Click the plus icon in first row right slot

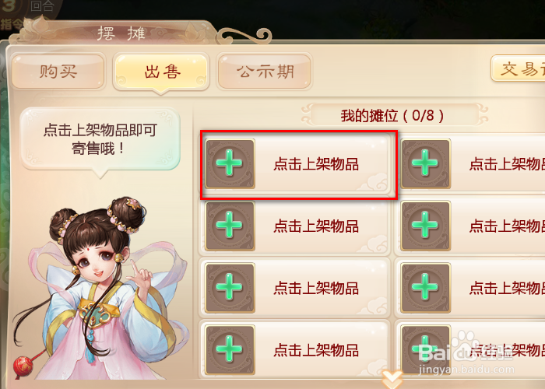point(425,163)
